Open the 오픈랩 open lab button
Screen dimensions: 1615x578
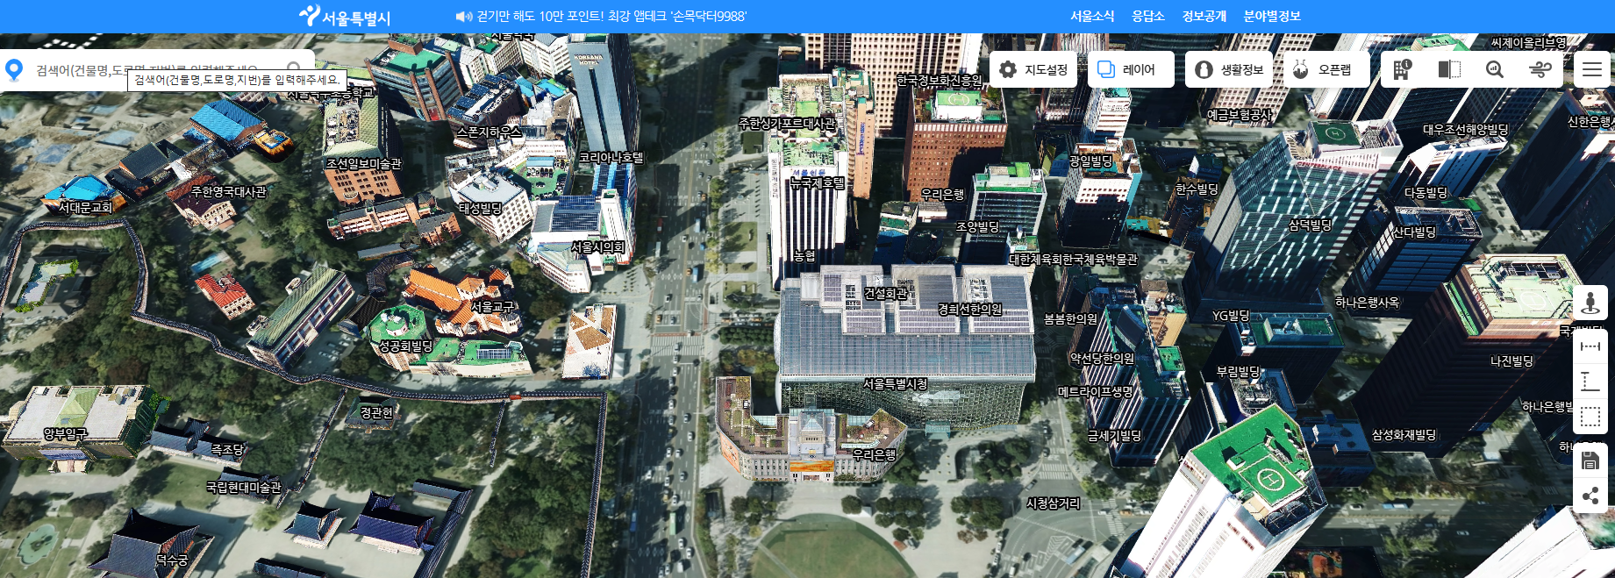pyautogui.click(x=1326, y=69)
